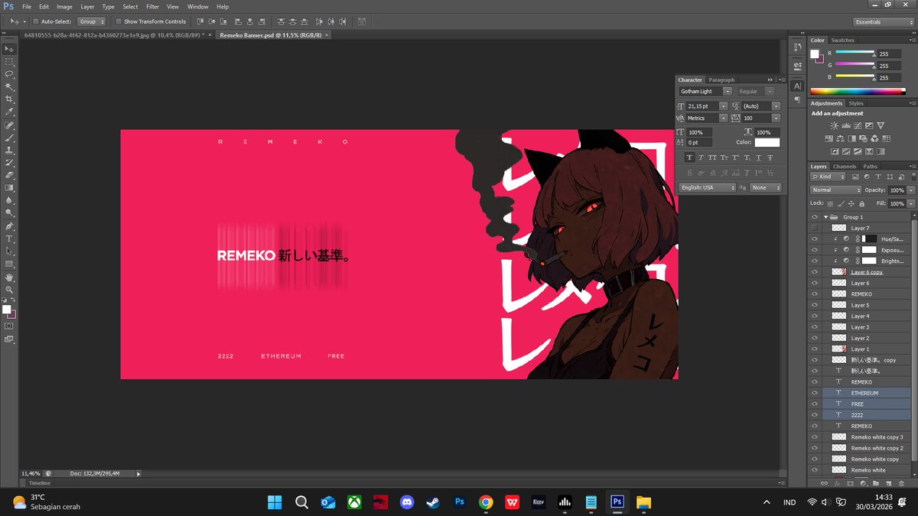Viewport: 918px width, 516px height.
Task: Click the layer Opacity value field
Action: [x=897, y=190]
